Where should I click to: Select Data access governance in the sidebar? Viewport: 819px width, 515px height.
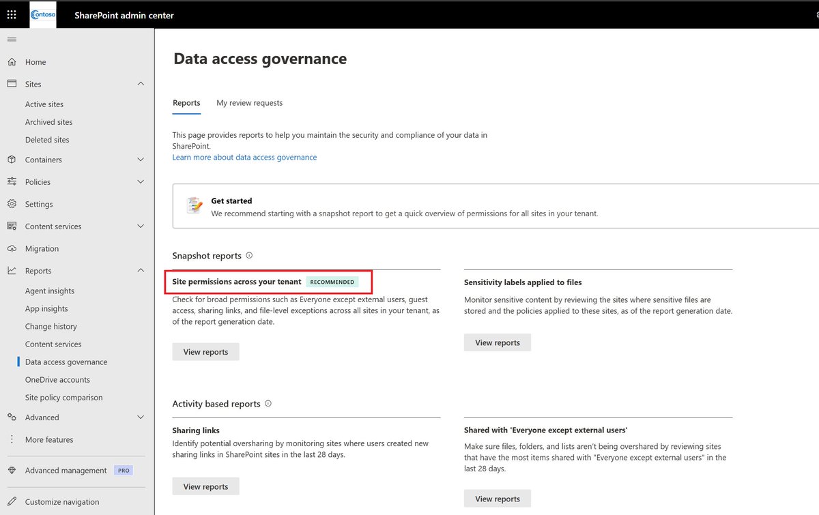click(x=66, y=362)
